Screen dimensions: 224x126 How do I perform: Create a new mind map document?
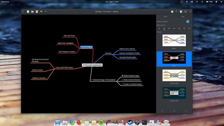click(x=28, y=12)
